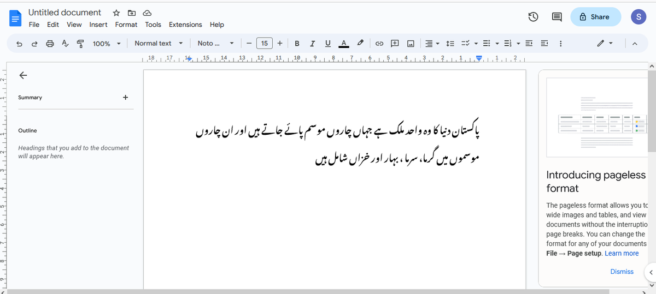Click the Insert image icon
The height and width of the screenshot is (294, 656).
(411, 44)
